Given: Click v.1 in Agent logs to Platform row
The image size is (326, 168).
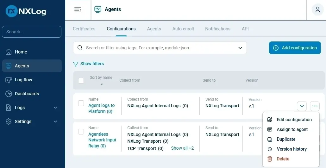Looking at the screenshot, I should (x=251, y=106).
